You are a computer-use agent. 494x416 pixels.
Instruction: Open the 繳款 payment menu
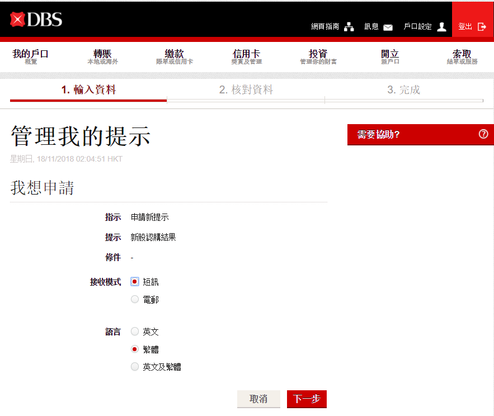click(x=174, y=56)
